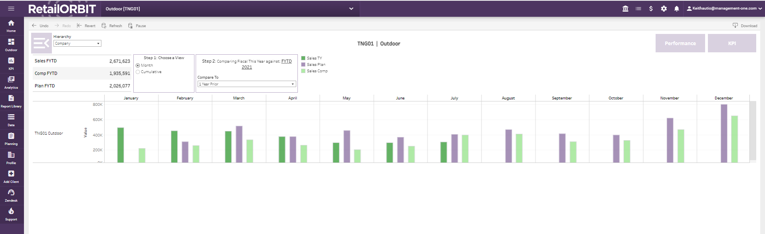The width and height of the screenshot is (765, 234).
Task: Switch to the Performance tab
Action: 680,43
